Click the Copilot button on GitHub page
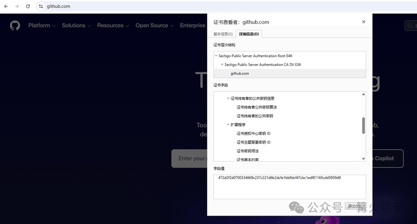417x224 pixels. (x=388, y=159)
